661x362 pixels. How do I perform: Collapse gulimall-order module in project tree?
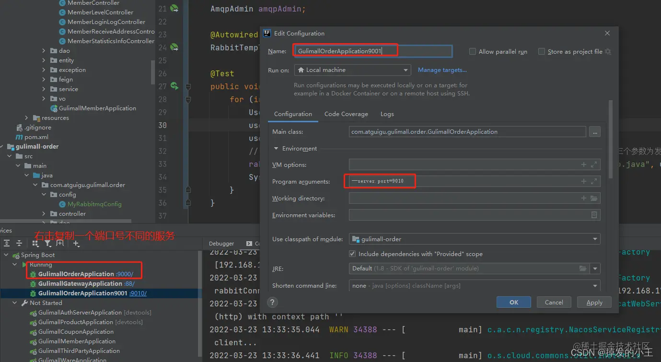click(2, 147)
